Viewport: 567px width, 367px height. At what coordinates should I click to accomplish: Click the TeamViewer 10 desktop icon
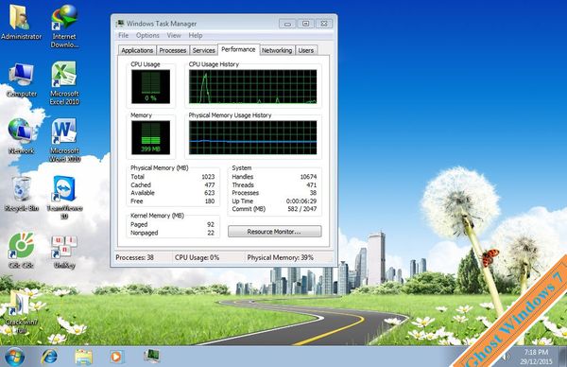pyautogui.click(x=64, y=198)
